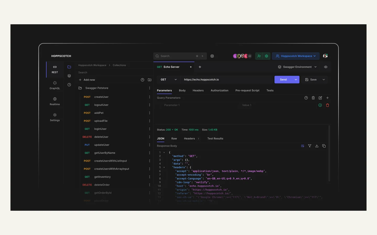
Task: Click the invite member icon
Action: point(259,56)
